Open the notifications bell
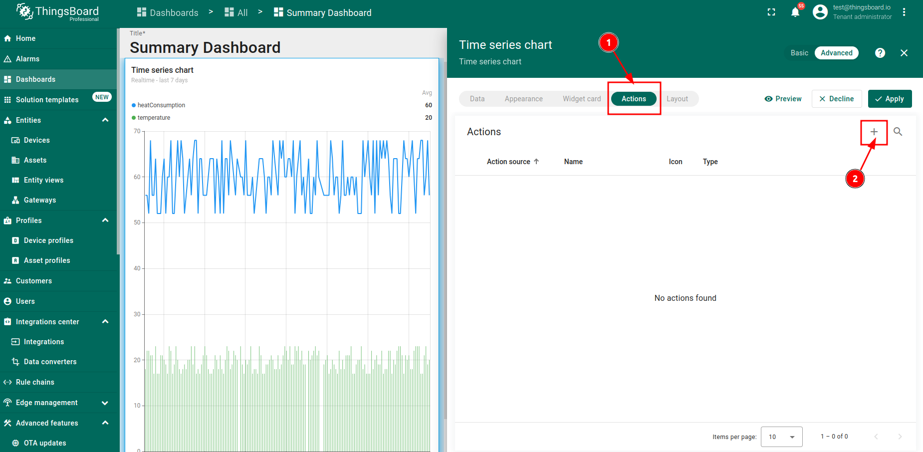The height and width of the screenshot is (452, 923). pos(795,12)
